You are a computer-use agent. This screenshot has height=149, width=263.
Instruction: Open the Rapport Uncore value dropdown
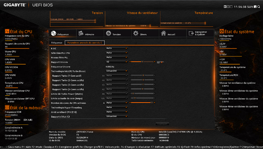(x=117, y=62)
